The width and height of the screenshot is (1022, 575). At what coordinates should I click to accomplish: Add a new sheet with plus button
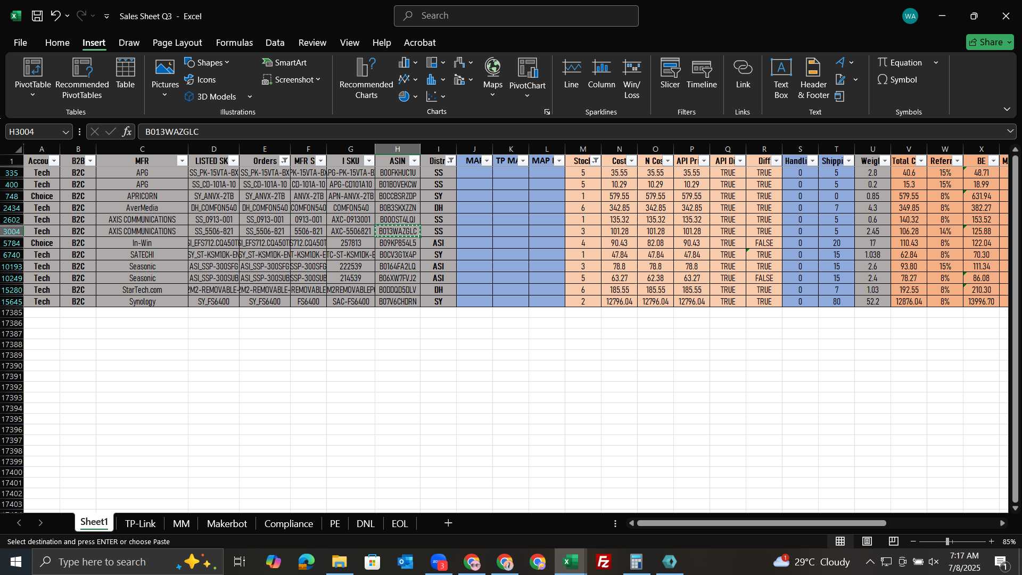pos(448,523)
